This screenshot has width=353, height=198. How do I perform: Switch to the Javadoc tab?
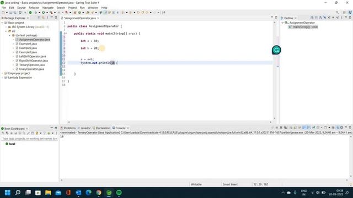coord(84,128)
